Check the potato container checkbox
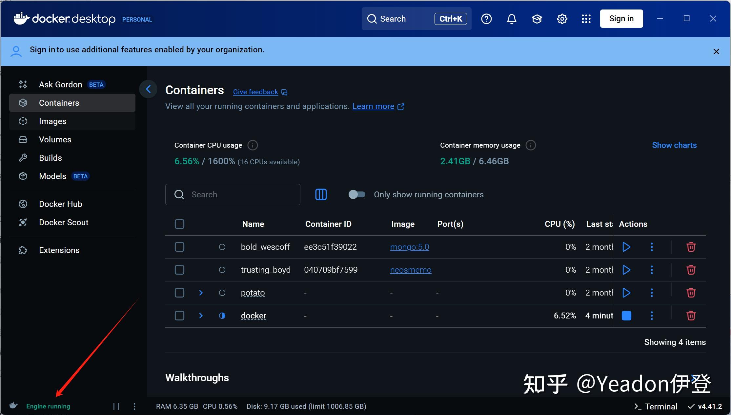This screenshot has height=415, width=731. [179, 293]
